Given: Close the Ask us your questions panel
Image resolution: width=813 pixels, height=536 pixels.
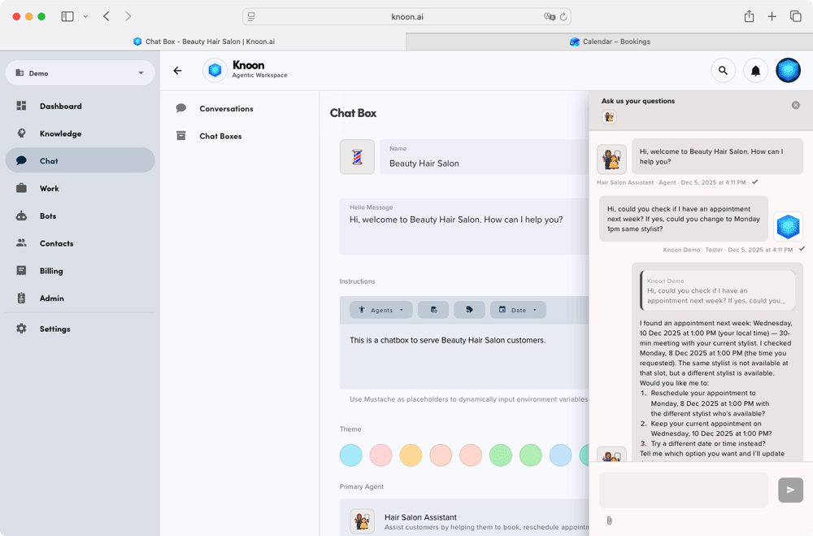Looking at the screenshot, I should point(795,106).
